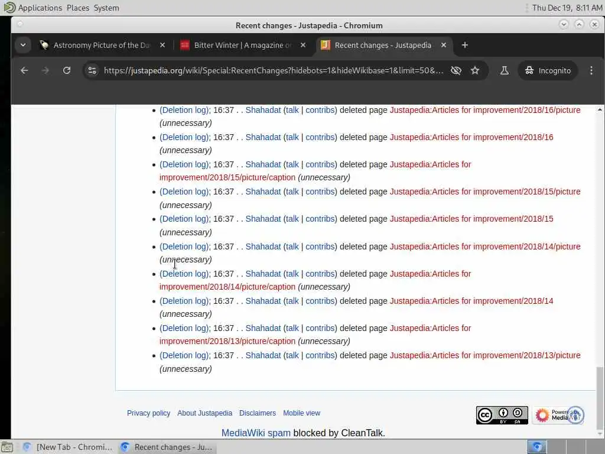605x454 pixels.
Task: Open the Creative Commons BY-SA license badge
Action: pos(502,416)
